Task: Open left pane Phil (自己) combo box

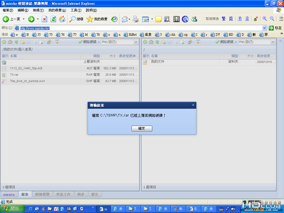Action: pos(120,42)
